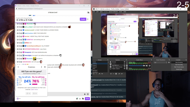Open the OBS File menu
This screenshot has height=107, width=190.
coord(94,12)
